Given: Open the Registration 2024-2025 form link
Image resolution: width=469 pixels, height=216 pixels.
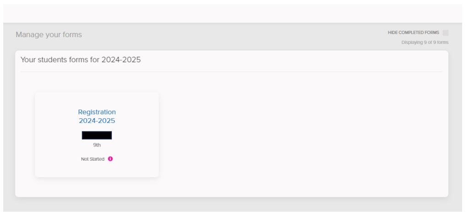Looking at the screenshot, I should point(97,116).
